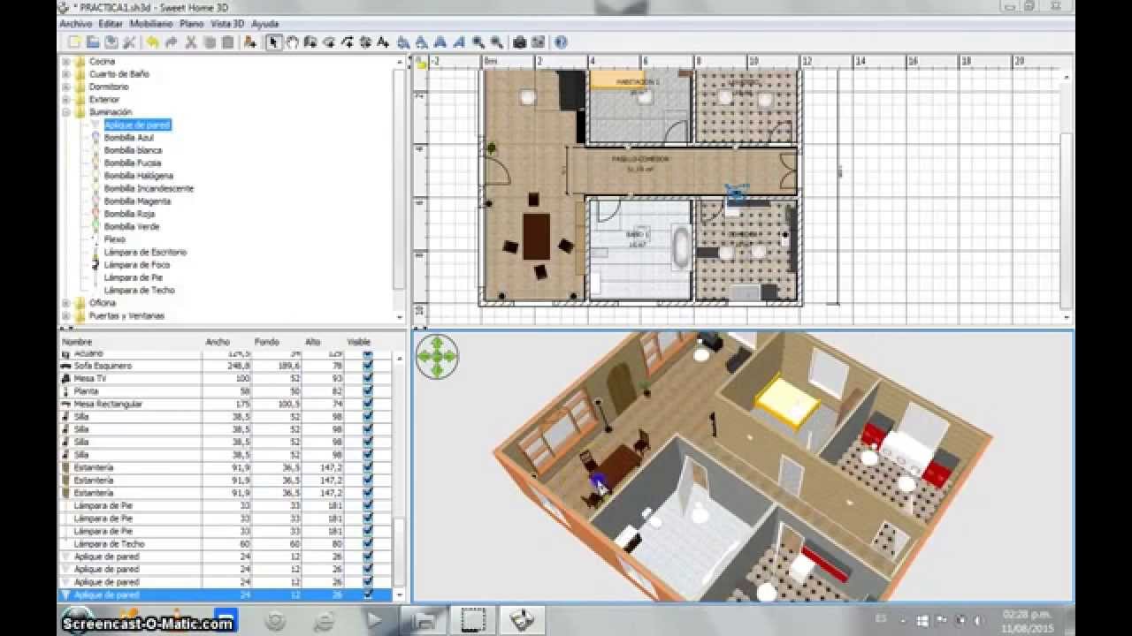Click the 3D view right navigation arrow
This screenshot has width=1132, height=636.
449,357
